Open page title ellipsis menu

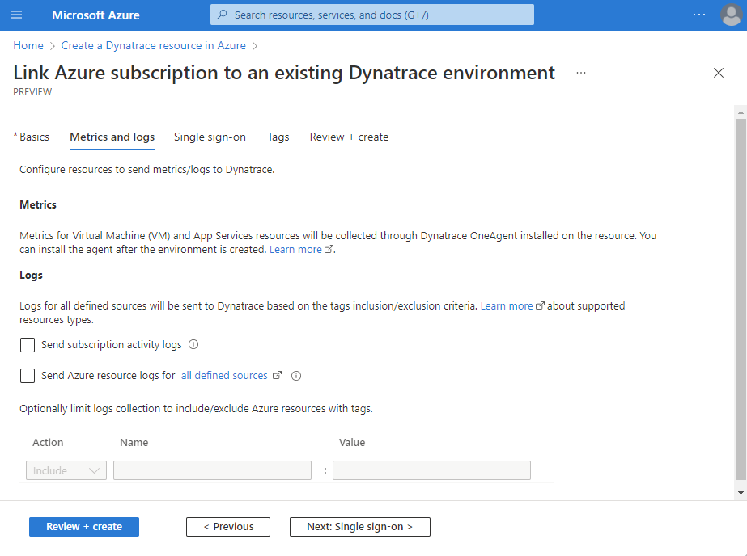[581, 73]
